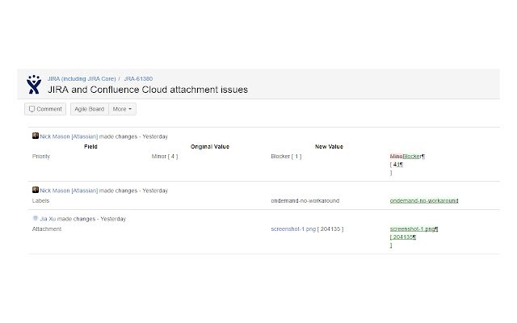Expand the More dropdown menu
Image resolution: width=517 pixels, height=323 pixels.
[x=122, y=109]
